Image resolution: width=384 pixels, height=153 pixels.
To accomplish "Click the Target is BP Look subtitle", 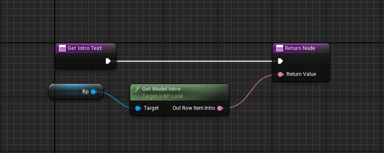I will coord(163,96).
